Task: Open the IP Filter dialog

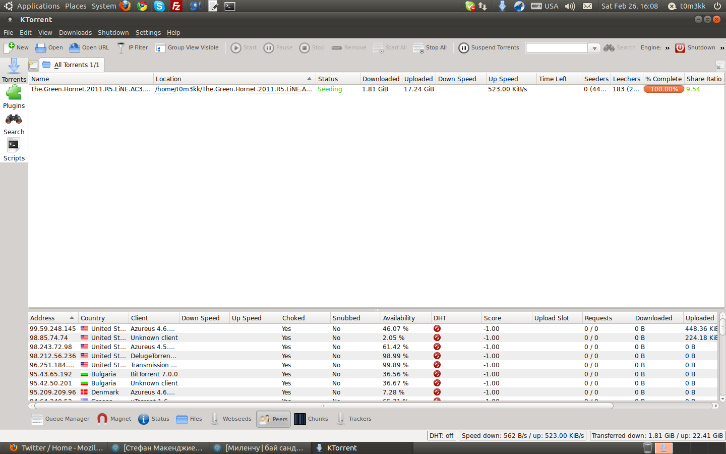Action: point(133,48)
